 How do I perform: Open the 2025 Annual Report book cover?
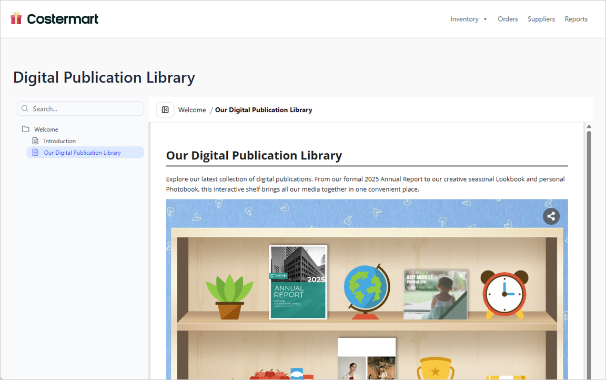tap(298, 282)
